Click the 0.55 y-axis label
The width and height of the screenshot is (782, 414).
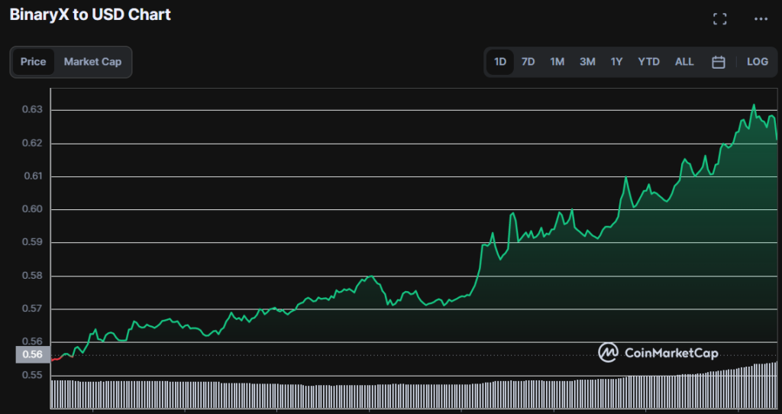pos(33,375)
